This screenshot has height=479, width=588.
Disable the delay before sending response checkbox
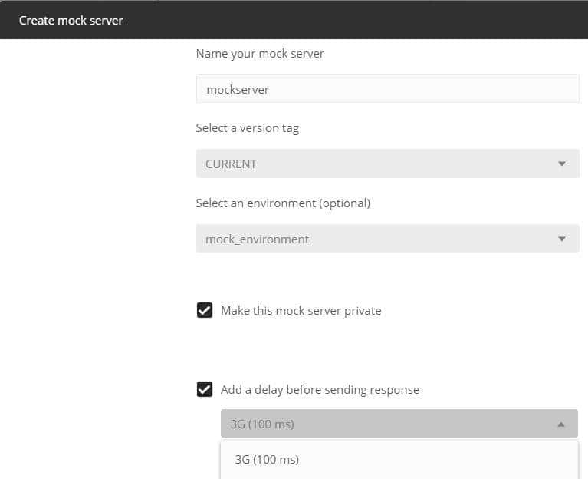205,389
